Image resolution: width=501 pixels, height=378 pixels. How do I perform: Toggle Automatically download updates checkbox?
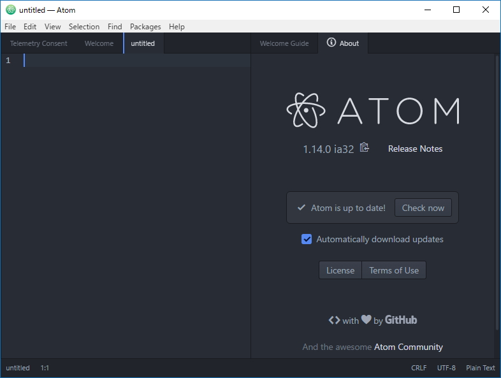[x=307, y=239]
